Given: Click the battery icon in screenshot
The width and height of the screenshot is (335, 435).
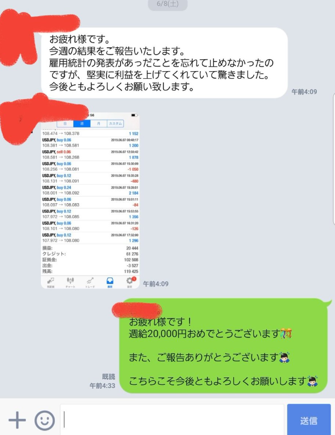Looking at the screenshot, I should pyautogui.click(x=135, y=115).
